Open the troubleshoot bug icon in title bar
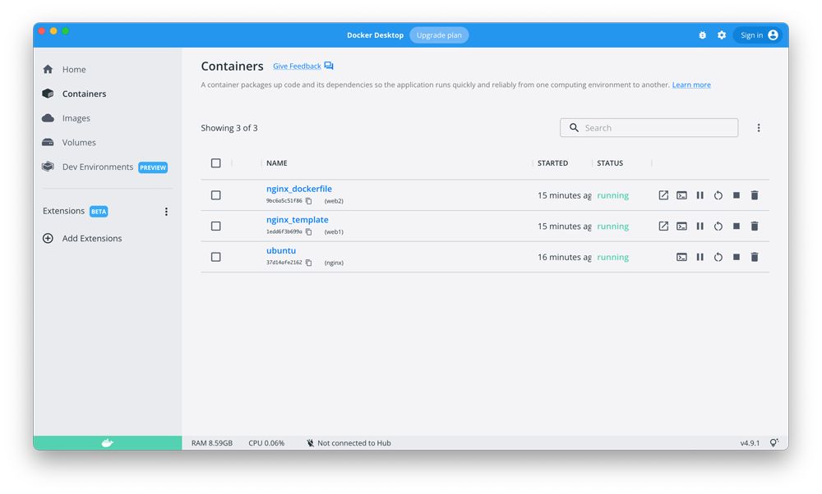Screen dimensions: 822x494 point(703,35)
